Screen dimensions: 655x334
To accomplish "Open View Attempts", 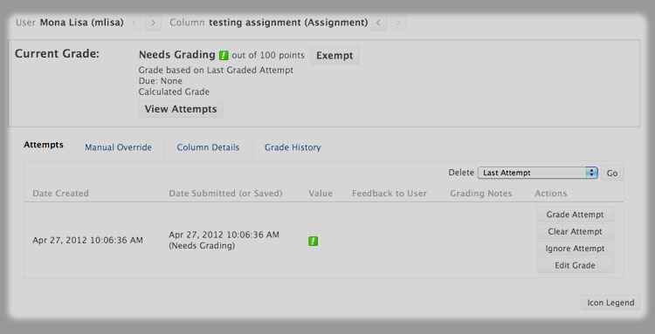I will (x=181, y=109).
